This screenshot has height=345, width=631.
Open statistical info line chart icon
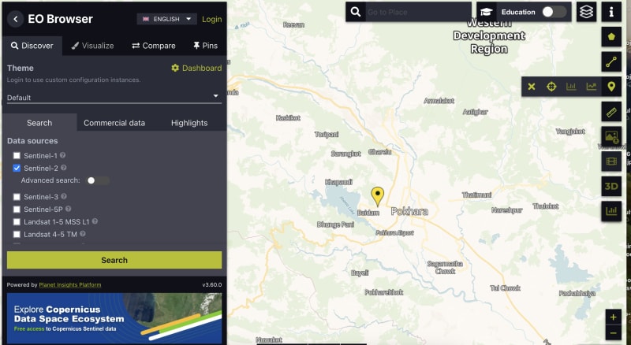point(591,87)
